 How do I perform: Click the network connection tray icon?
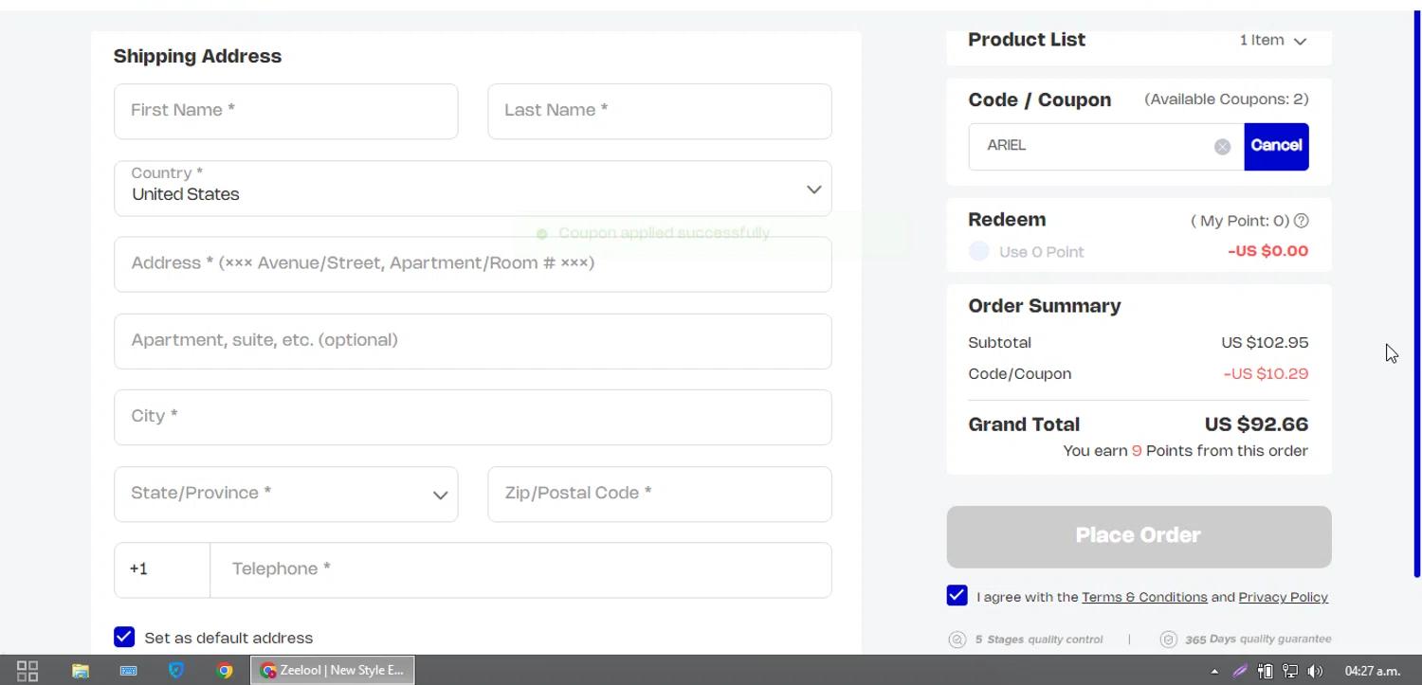click(x=1289, y=671)
